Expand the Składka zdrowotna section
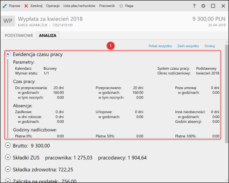 (8, 169)
